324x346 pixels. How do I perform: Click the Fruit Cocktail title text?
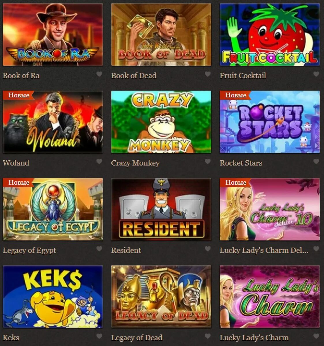243,76
